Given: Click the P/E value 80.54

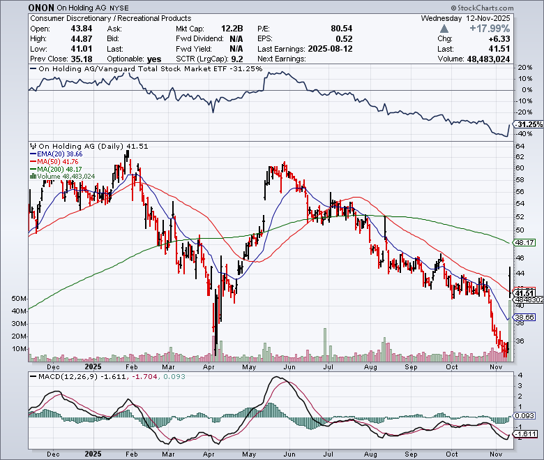Looking at the screenshot, I should click(x=341, y=29).
